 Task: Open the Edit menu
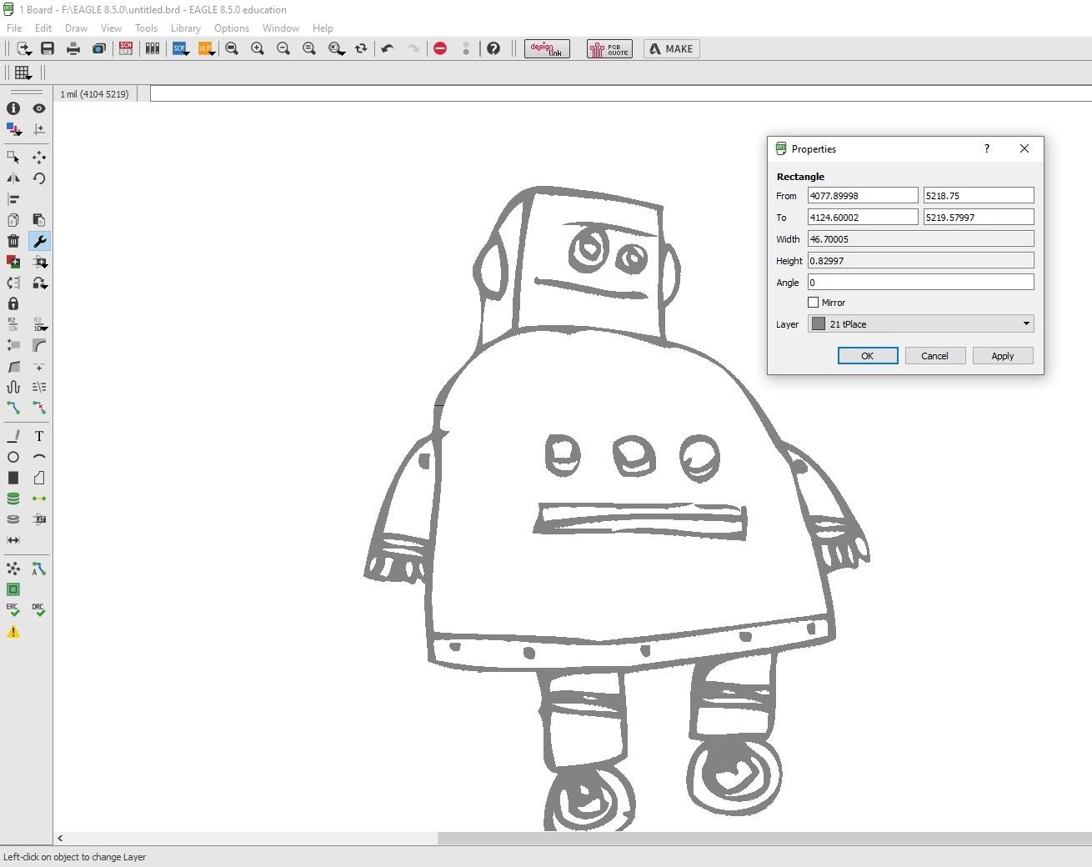43,28
